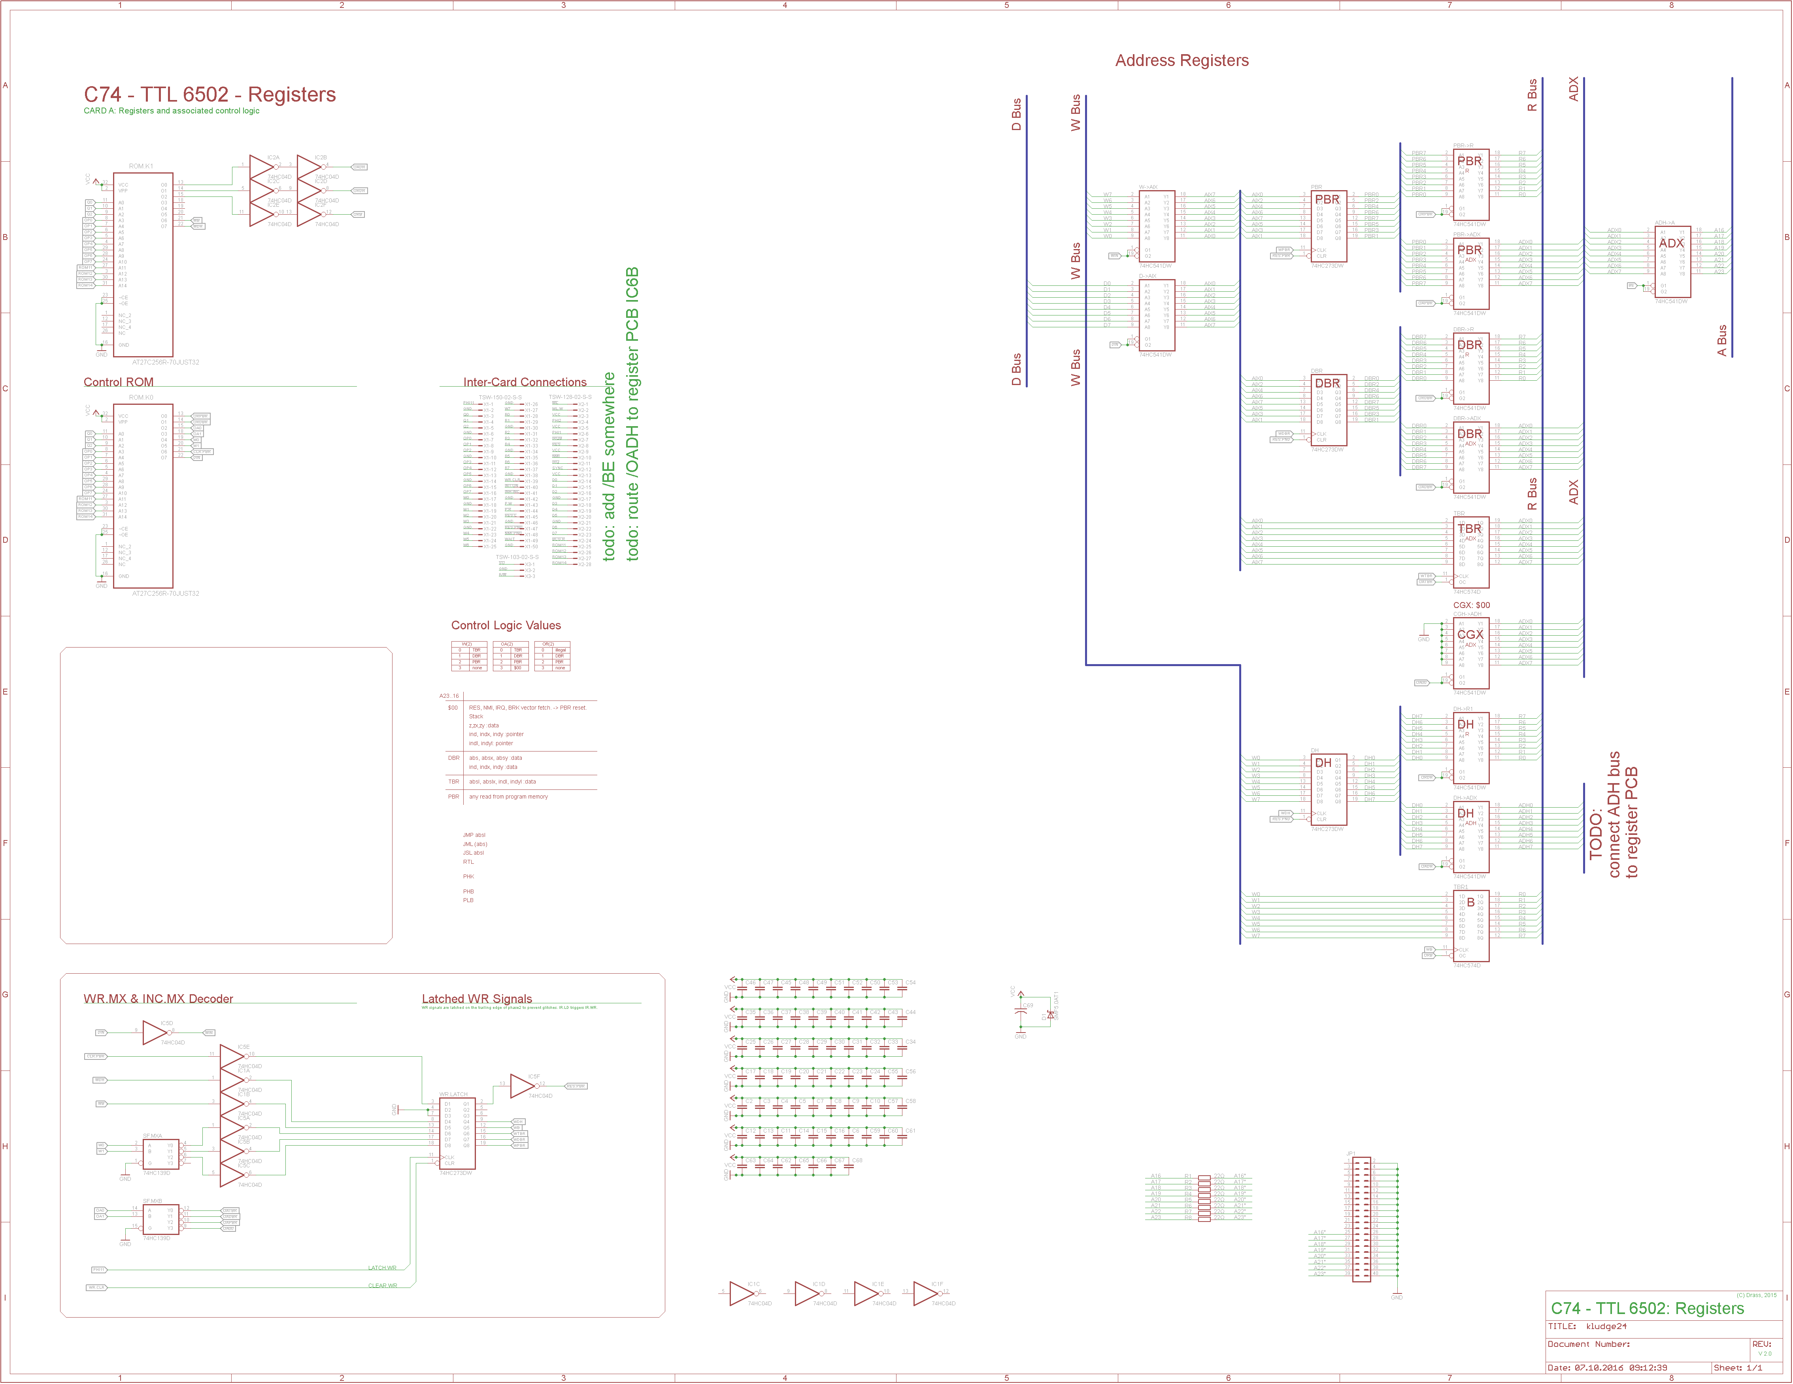Click the title block project name

1647,1308
